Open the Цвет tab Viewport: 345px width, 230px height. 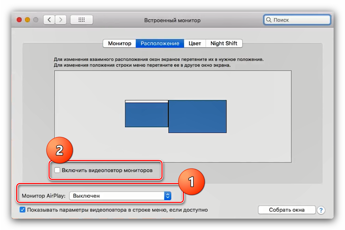(x=195, y=44)
